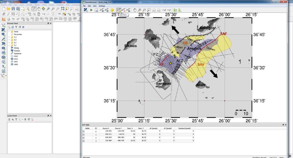
Task: Click red GCP point at 26°00' 36°15'
Action: (x=225, y=101)
